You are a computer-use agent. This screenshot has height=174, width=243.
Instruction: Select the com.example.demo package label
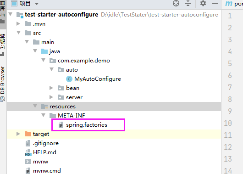click(x=84, y=61)
